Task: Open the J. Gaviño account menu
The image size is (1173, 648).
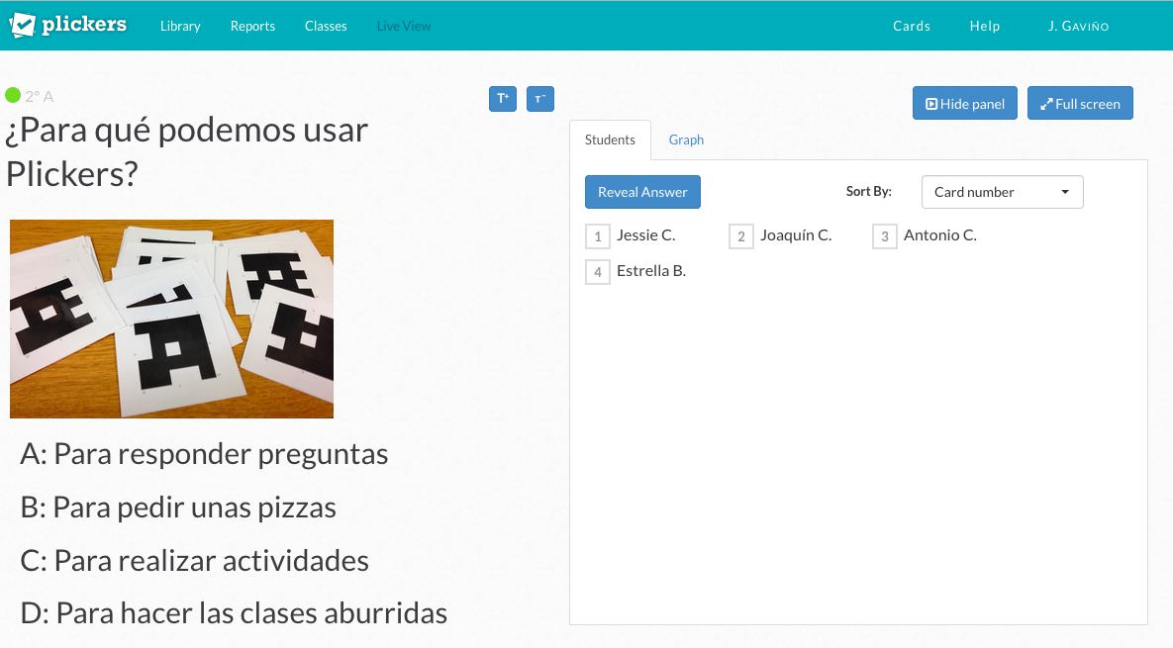Action: pyautogui.click(x=1078, y=26)
